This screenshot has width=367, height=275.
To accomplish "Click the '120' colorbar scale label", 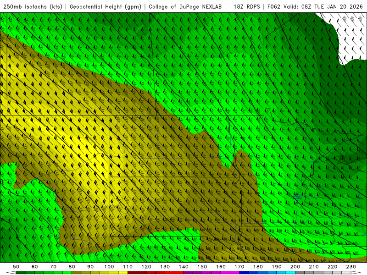I will (x=146, y=267).
